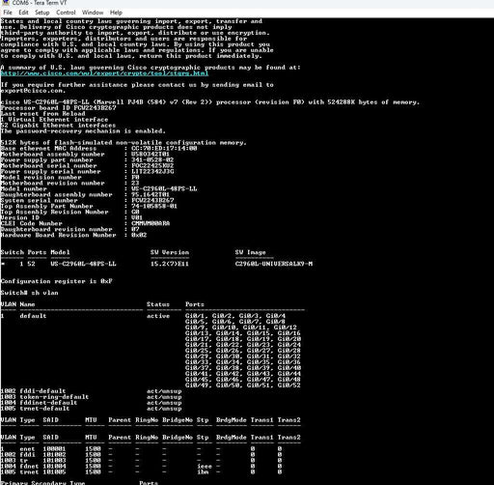Open the Edit menu
The image size is (494, 485).
[23, 13]
